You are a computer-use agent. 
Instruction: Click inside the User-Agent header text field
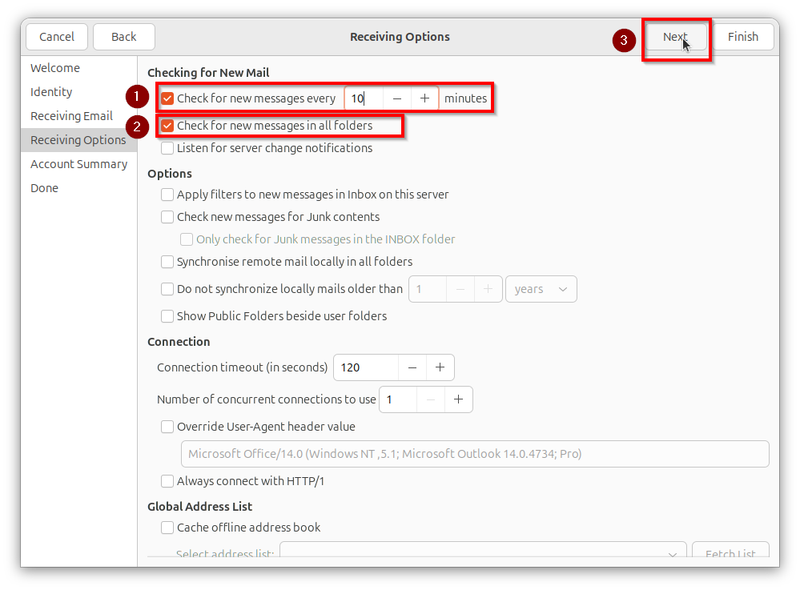pos(476,453)
